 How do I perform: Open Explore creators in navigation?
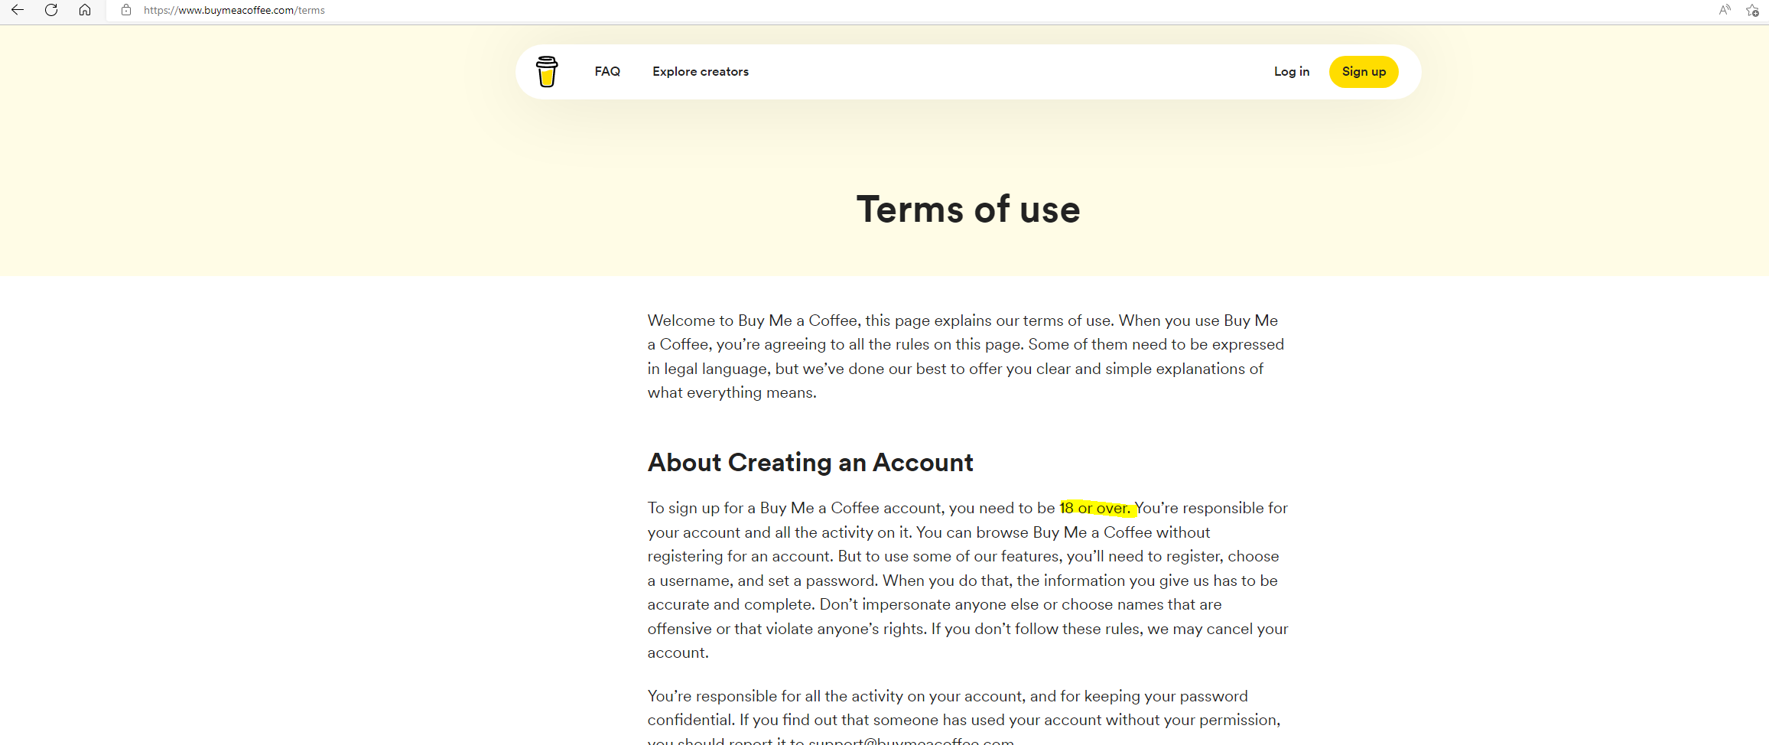701,71
